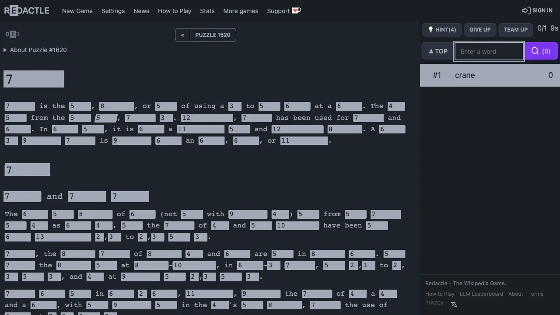Click the heart coffee cup Support icon
560x315 pixels.
coord(297,10)
